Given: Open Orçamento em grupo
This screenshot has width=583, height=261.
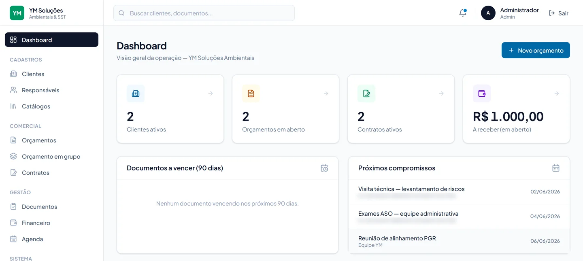Looking at the screenshot, I should pyautogui.click(x=51, y=156).
